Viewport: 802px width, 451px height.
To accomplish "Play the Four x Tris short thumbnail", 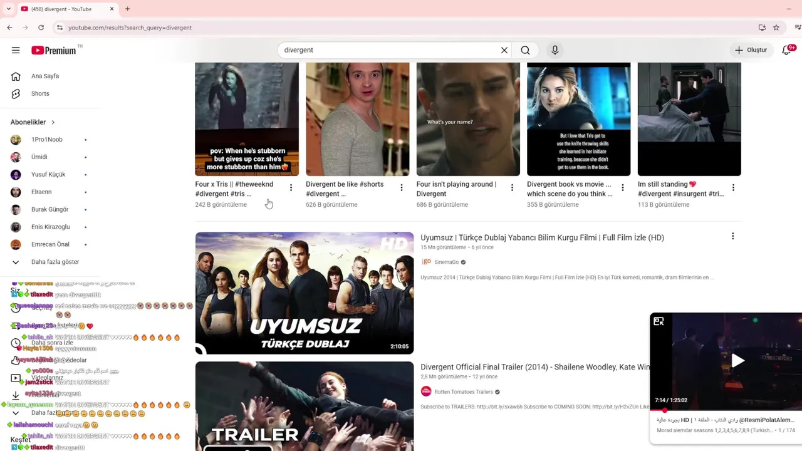I will 247,119.
